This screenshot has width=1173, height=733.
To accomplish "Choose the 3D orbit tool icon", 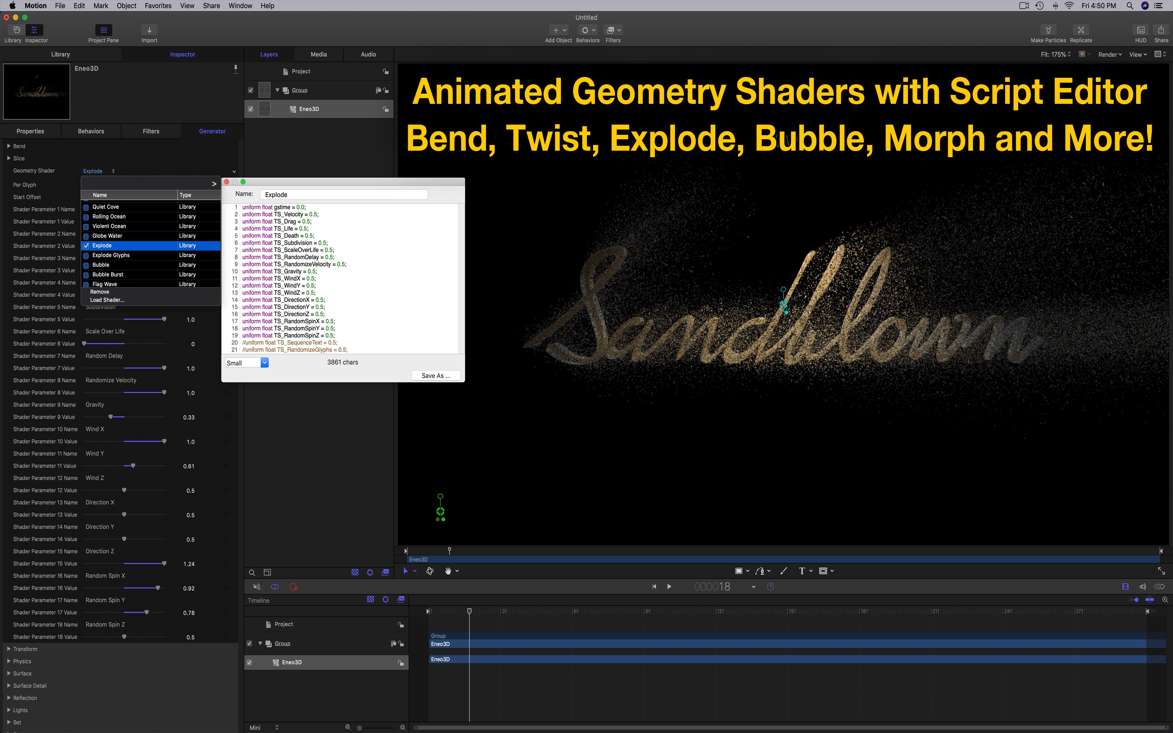I will pyautogui.click(x=430, y=571).
